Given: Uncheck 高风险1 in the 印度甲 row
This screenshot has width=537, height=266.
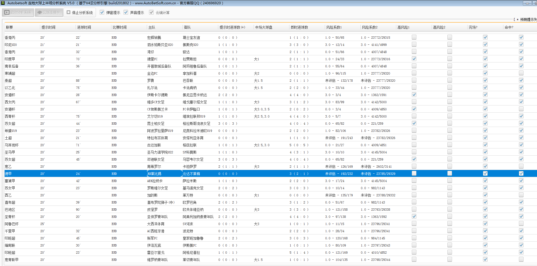Looking at the screenshot, I should click(414, 59).
